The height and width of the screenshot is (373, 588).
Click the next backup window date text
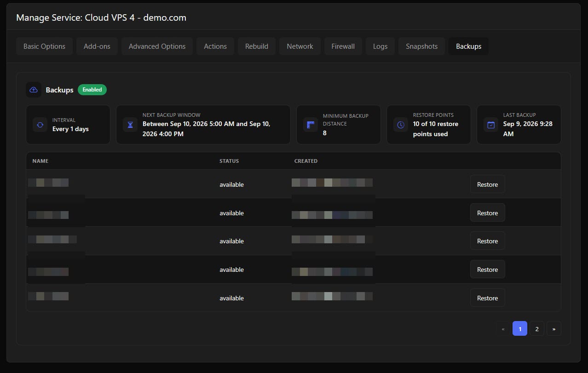(x=206, y=129)
